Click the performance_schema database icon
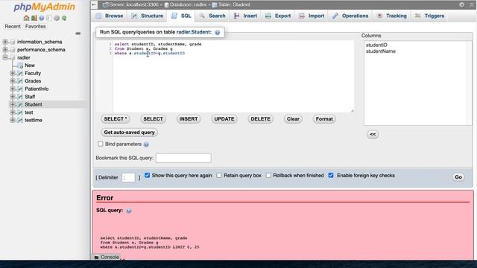 click(13, 50)
